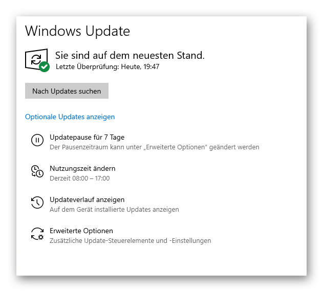Click the Nutzungszeit clock icon
Screen dimensions: 323x292
coord(37,171)
